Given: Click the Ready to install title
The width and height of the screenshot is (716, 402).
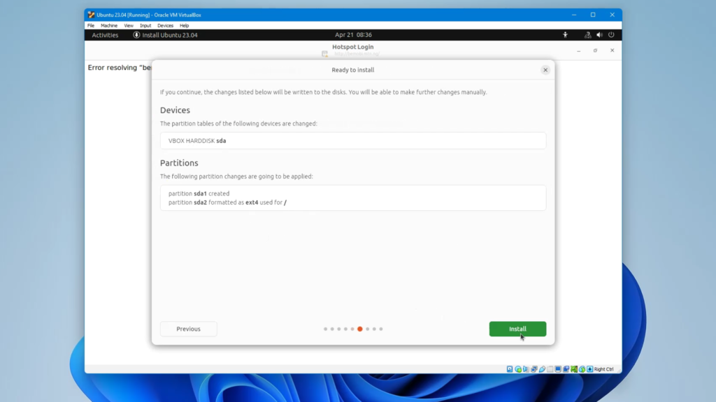Looking at the screenshot, I should (353, 70).
